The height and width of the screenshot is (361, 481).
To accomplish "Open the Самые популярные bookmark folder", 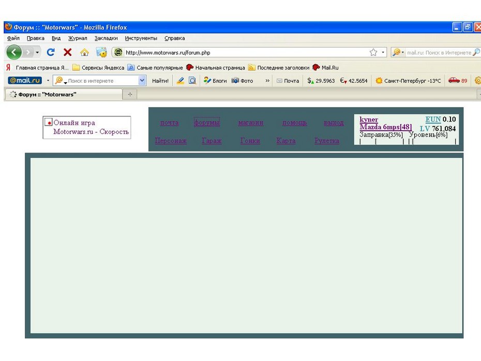I will (x=155, y=67).
